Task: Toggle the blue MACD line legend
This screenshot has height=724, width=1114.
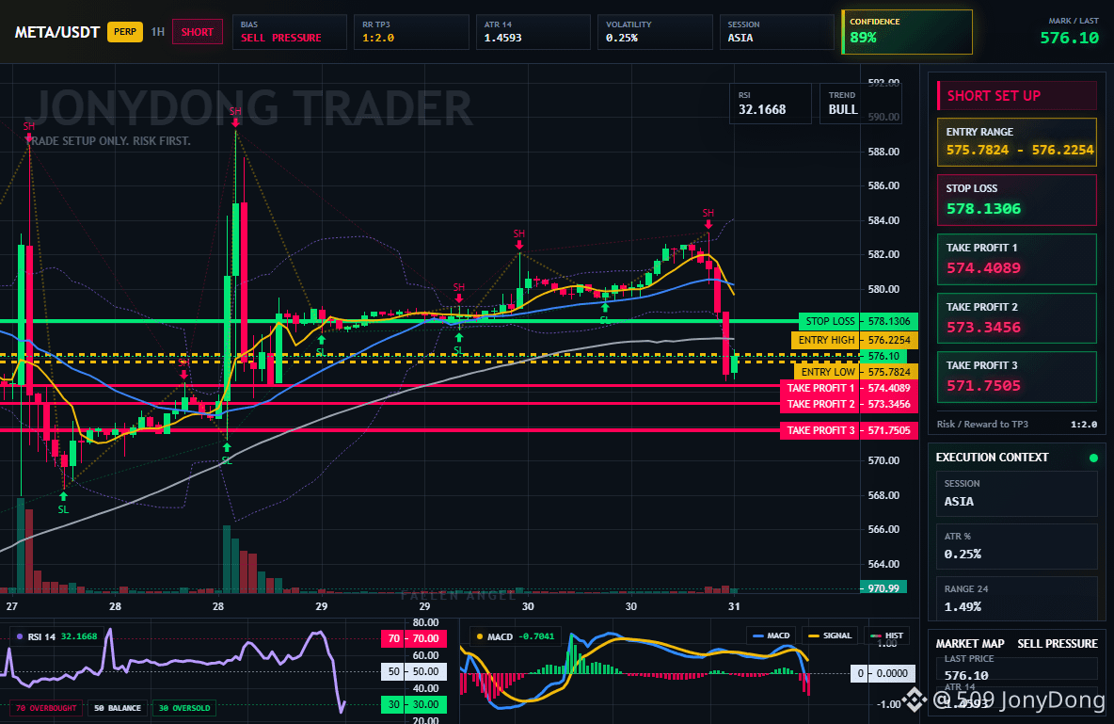Action: (x=771, y=636)
